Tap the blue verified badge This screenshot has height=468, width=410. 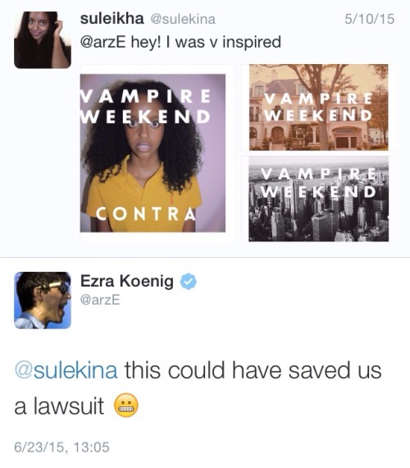(188, 281)
